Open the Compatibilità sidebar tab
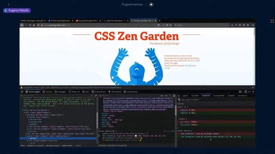This screenshot has height=154, width=275. tap(219, 96)
